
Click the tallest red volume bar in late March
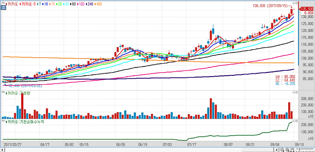point(22,106)
